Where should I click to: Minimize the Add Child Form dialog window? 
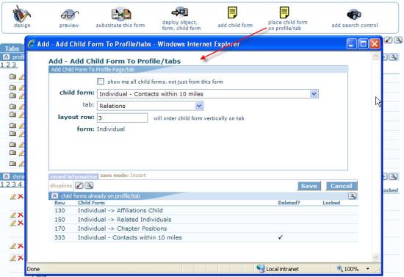click(351, 44)
